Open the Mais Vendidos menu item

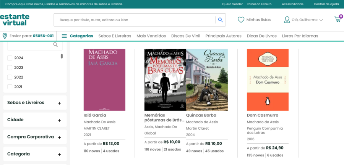tap(151, 36)
